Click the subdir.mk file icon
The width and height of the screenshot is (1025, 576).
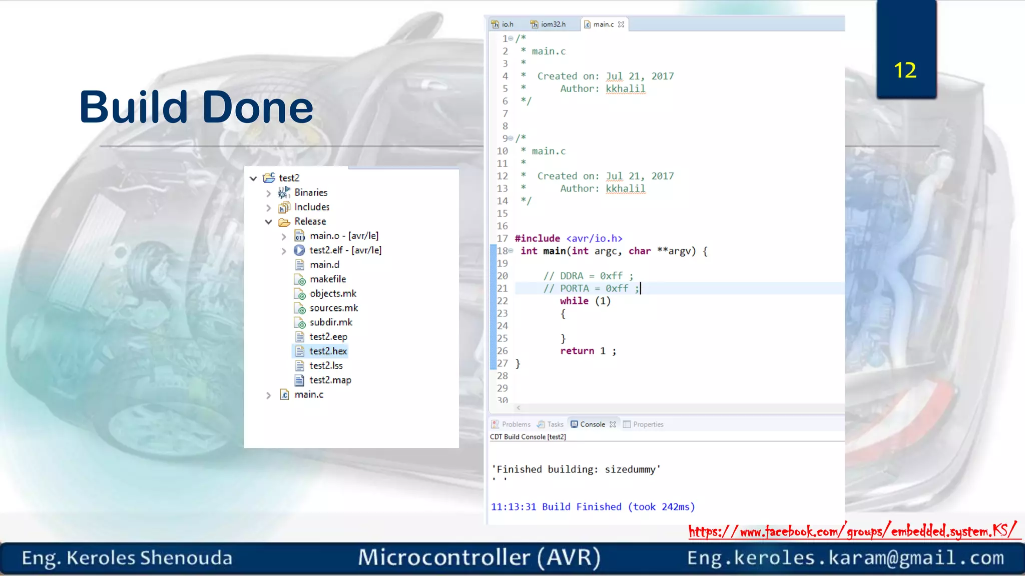pyautogui.click(x=300, y=322)
